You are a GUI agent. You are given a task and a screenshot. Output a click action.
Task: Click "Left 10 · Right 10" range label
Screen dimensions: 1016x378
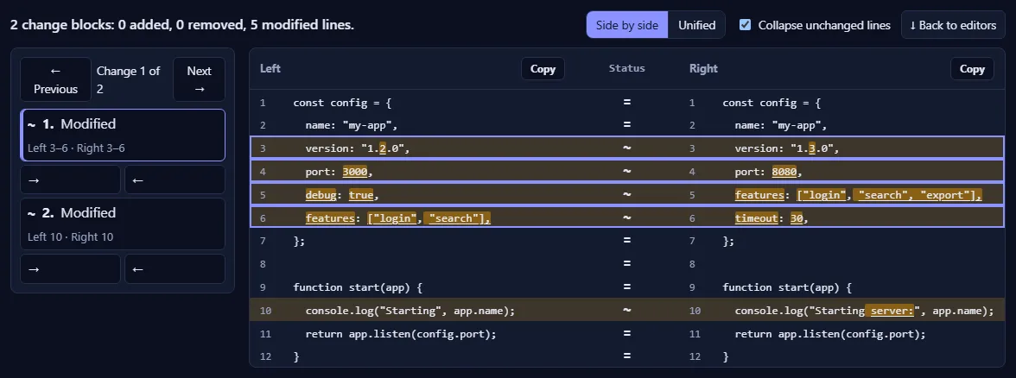[71, 236]
